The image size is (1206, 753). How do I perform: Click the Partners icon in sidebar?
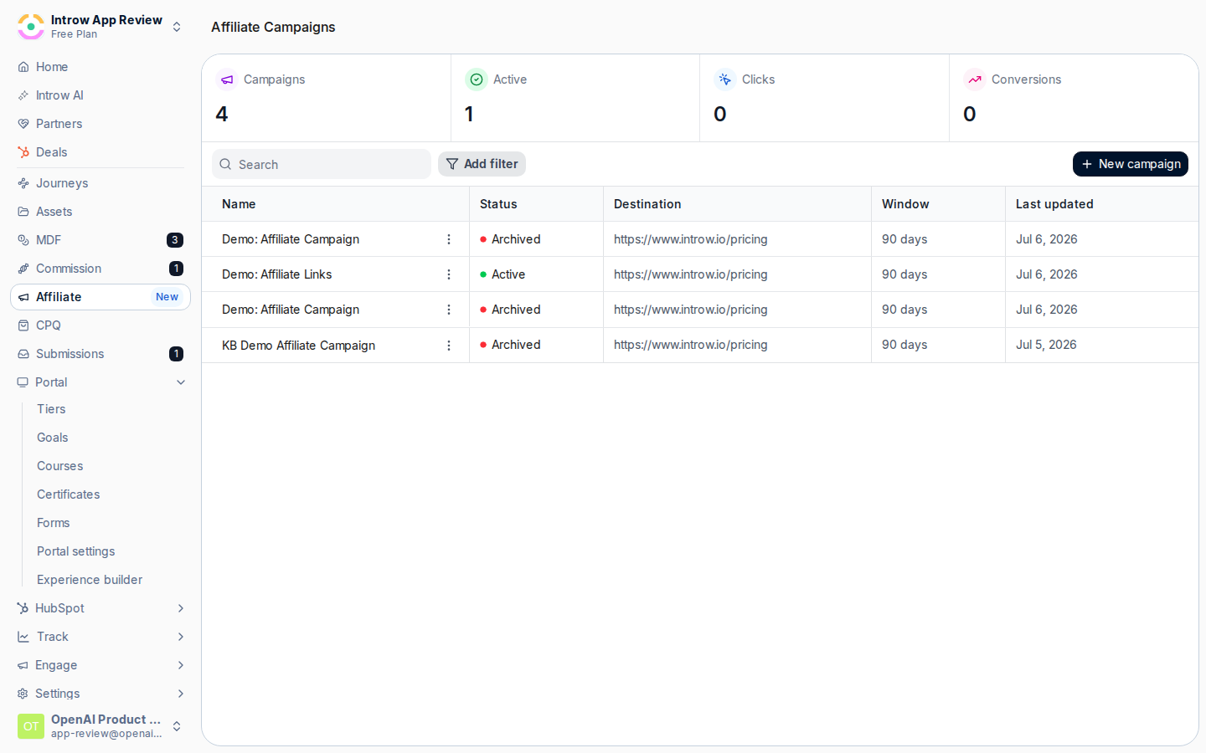point(23,124)
